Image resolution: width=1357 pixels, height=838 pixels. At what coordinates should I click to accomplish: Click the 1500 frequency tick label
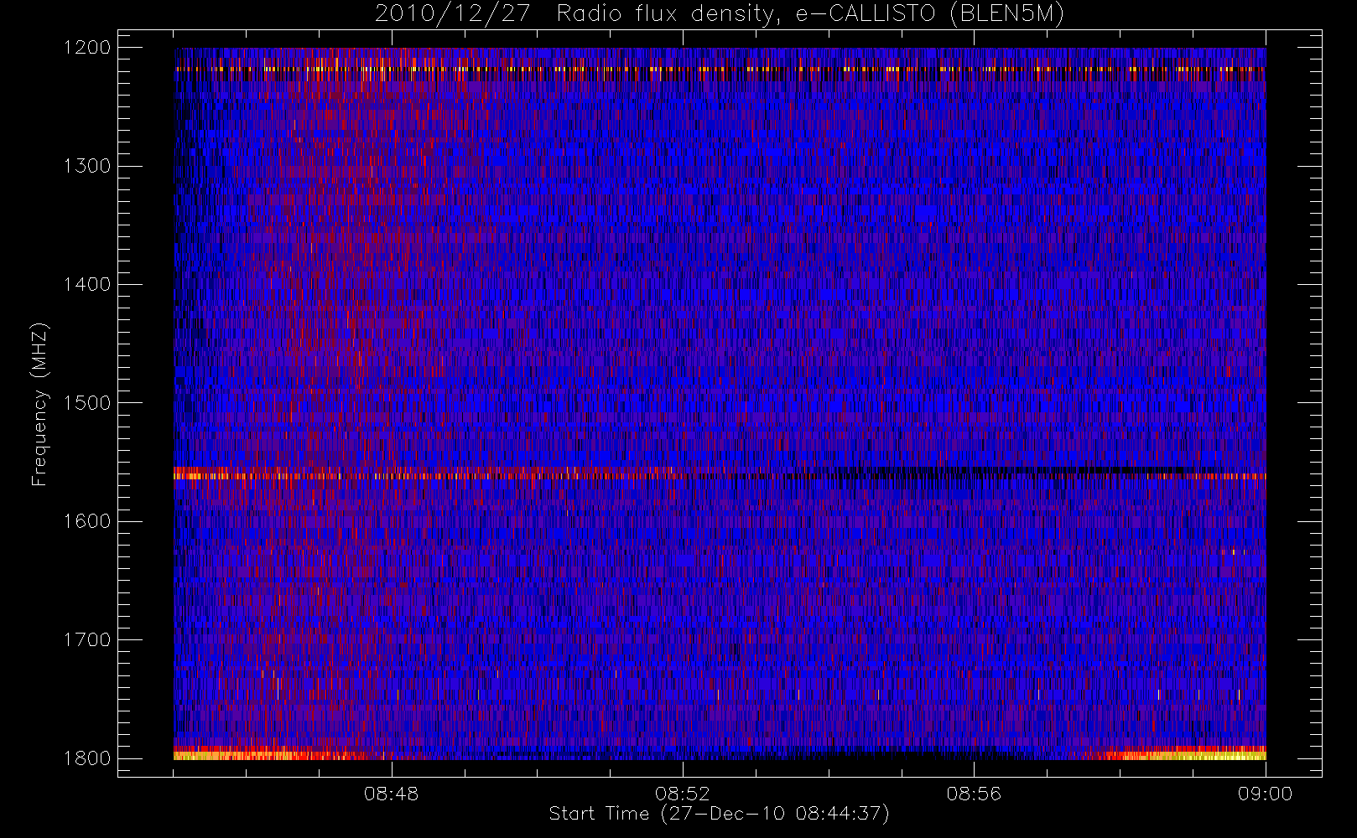(87, 403)
